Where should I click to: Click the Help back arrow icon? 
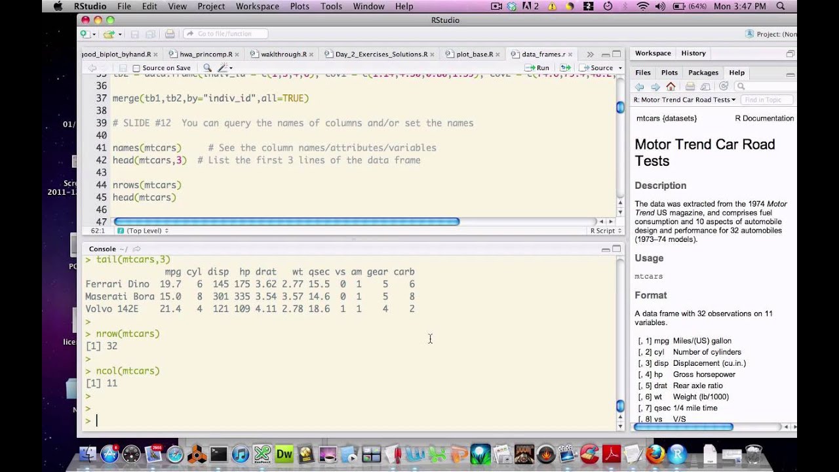(640, 87)
